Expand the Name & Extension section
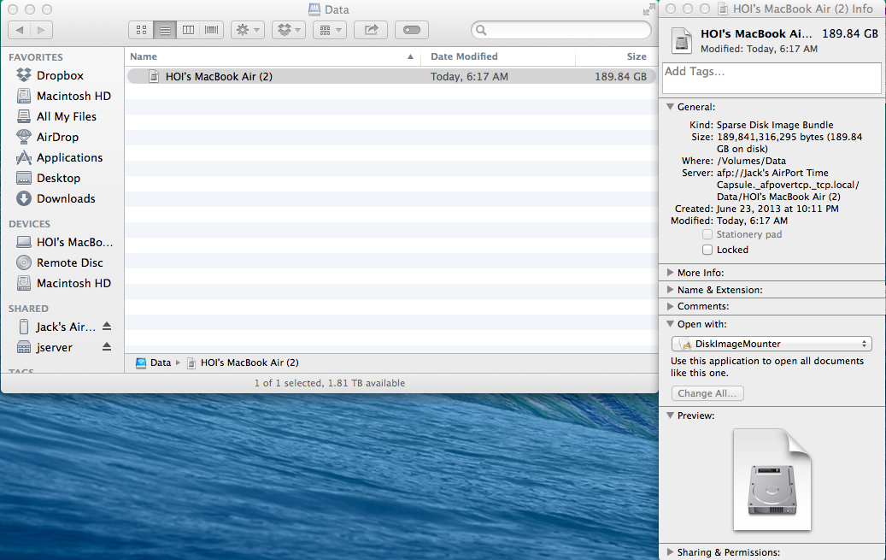Screen dimensions: 886x560 click(x=670, y=289)
